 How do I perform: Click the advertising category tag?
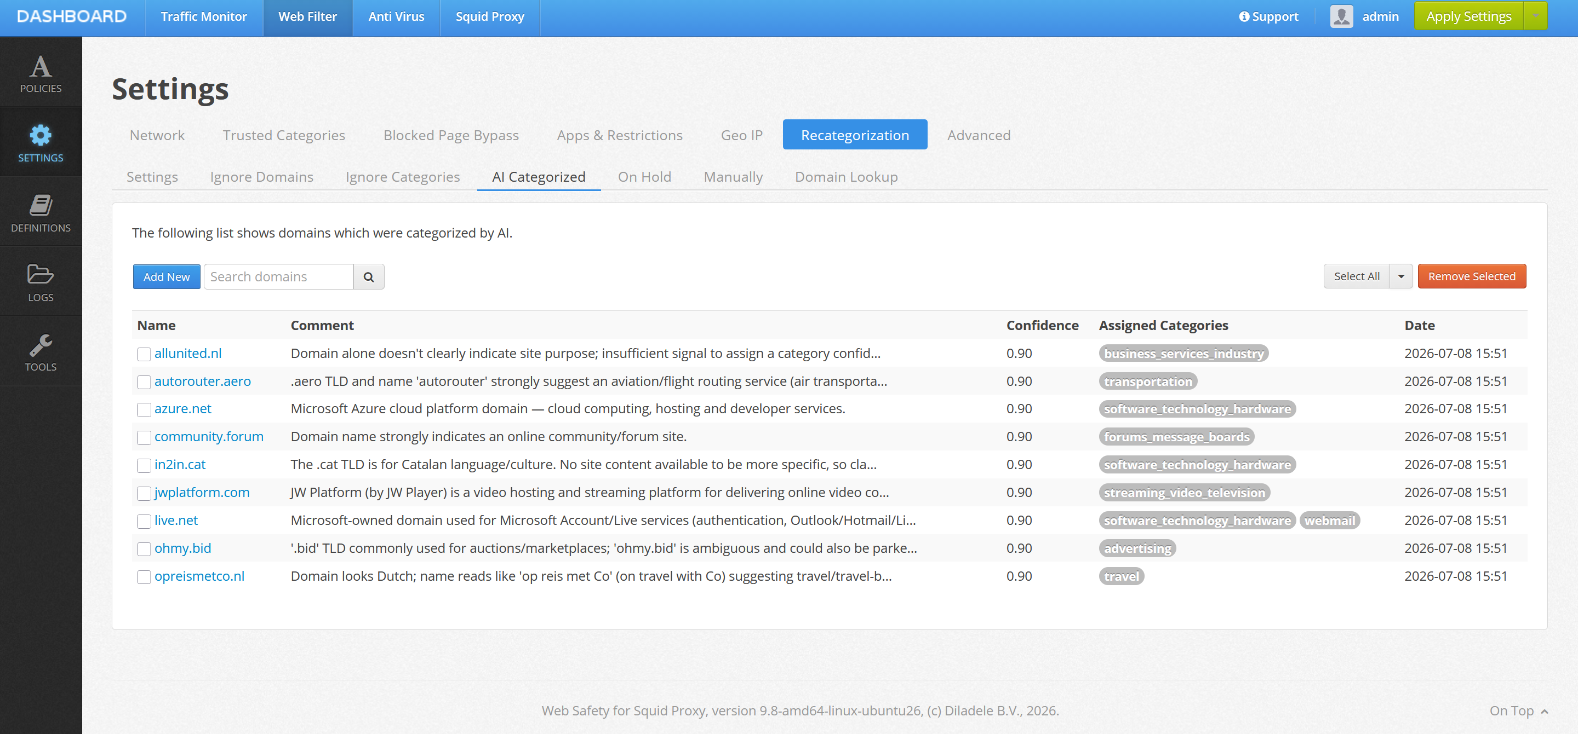click(1137, 548)
